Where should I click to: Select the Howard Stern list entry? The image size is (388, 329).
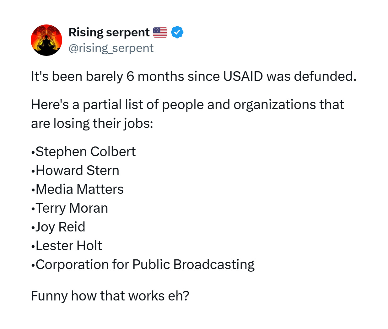coord(75,170)
